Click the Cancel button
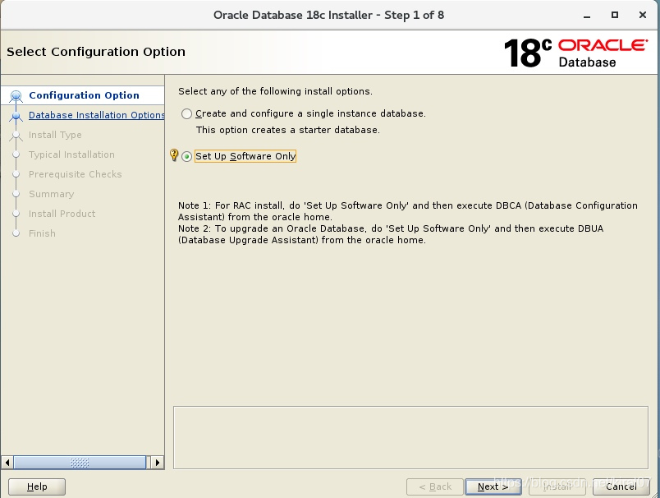This screenshot has width=660, height=498. click(x=621, y=486)
